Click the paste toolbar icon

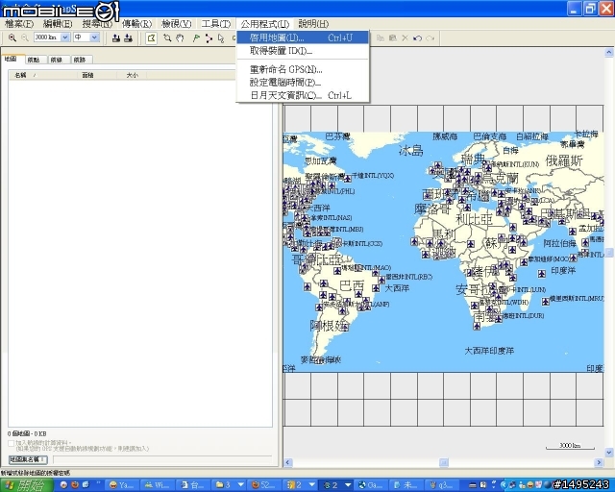pos(392,38)
